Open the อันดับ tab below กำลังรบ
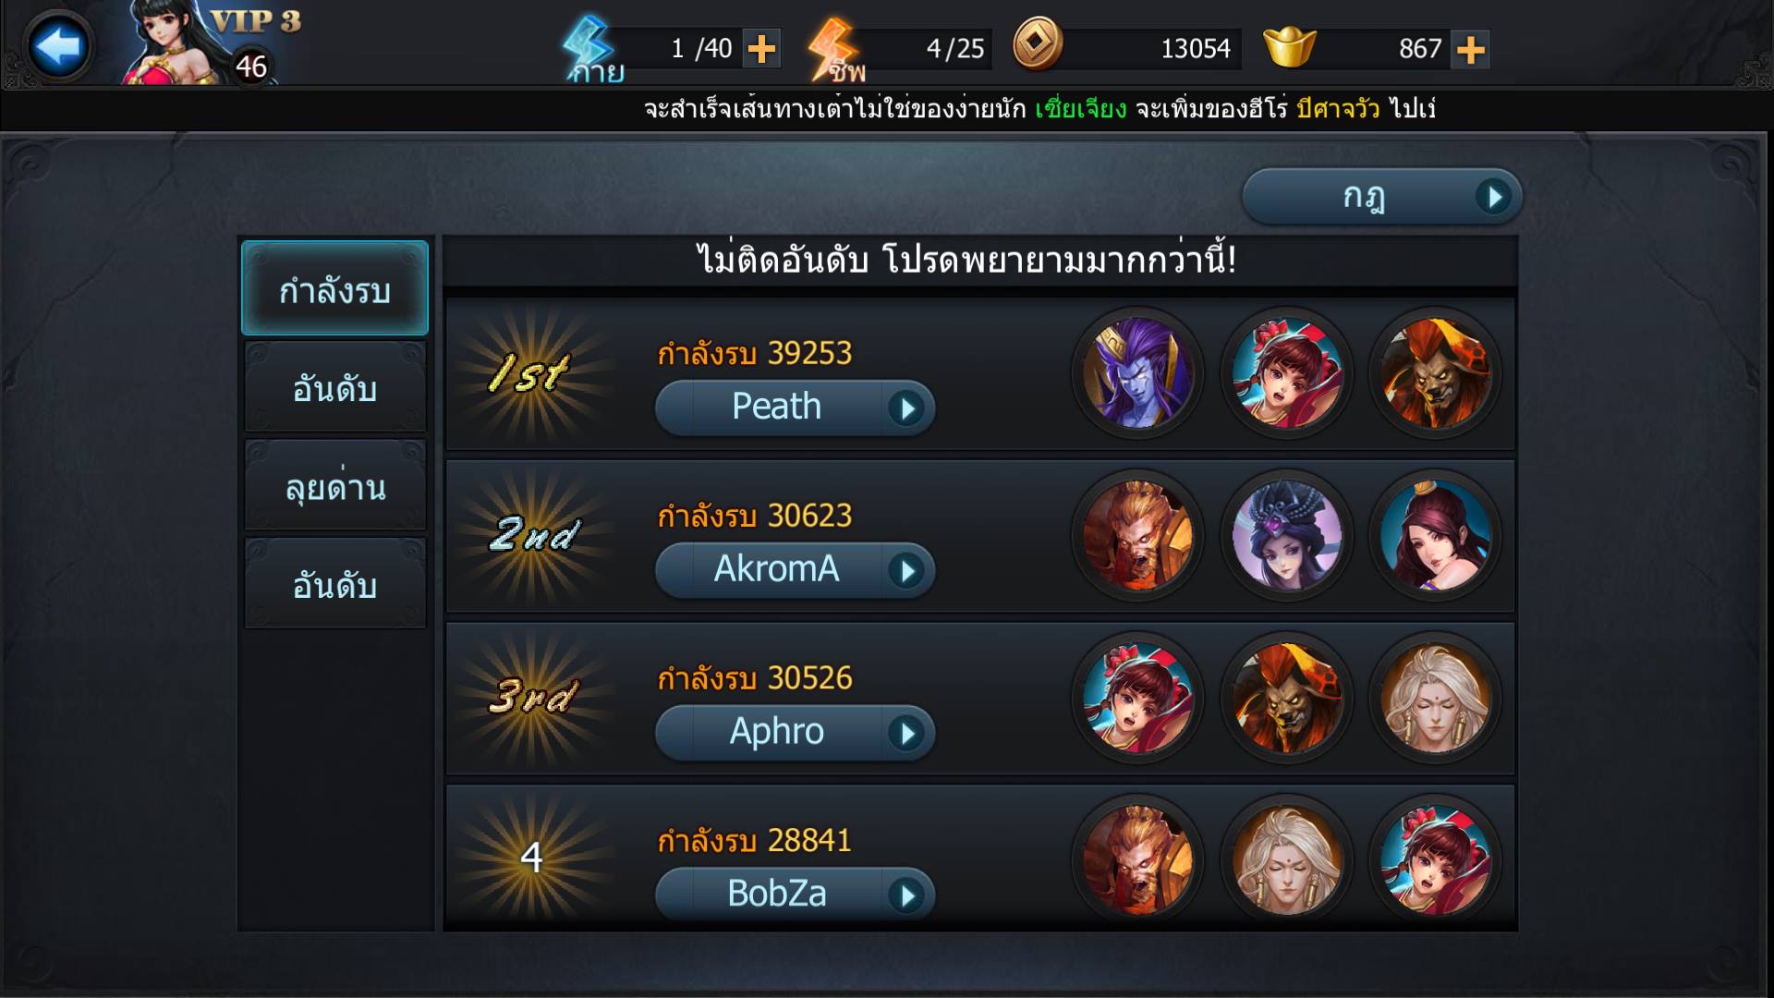Screen dimensions: 1774x998 (x=334, y=387)
